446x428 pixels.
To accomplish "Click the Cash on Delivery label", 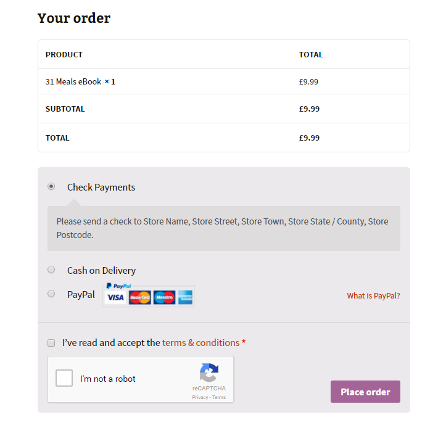I will (x=101, y=271).
